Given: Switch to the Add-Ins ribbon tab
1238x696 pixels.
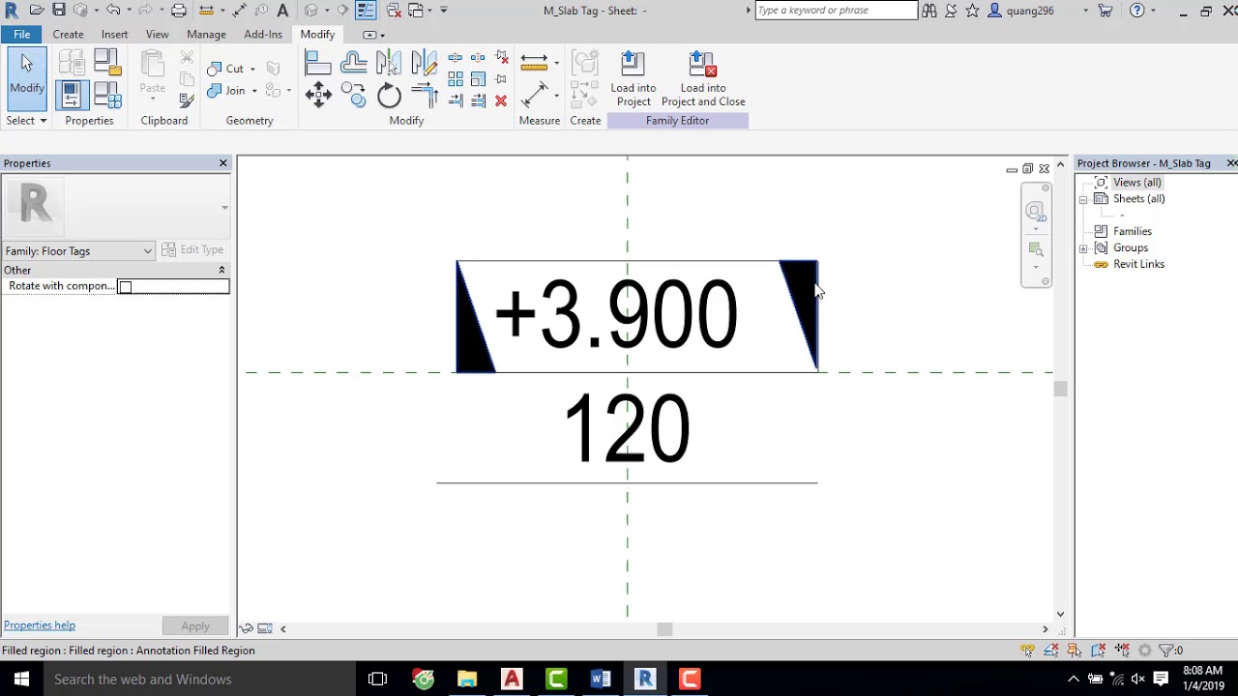Looking at the screenshot, I should click(x=263, y=34).
